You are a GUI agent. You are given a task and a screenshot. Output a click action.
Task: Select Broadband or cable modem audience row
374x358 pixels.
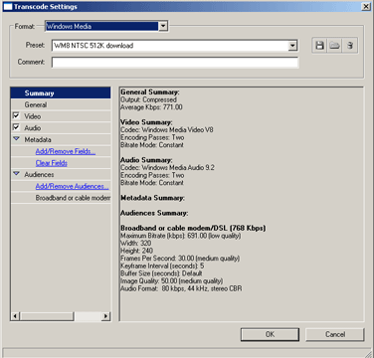[61, 198]
